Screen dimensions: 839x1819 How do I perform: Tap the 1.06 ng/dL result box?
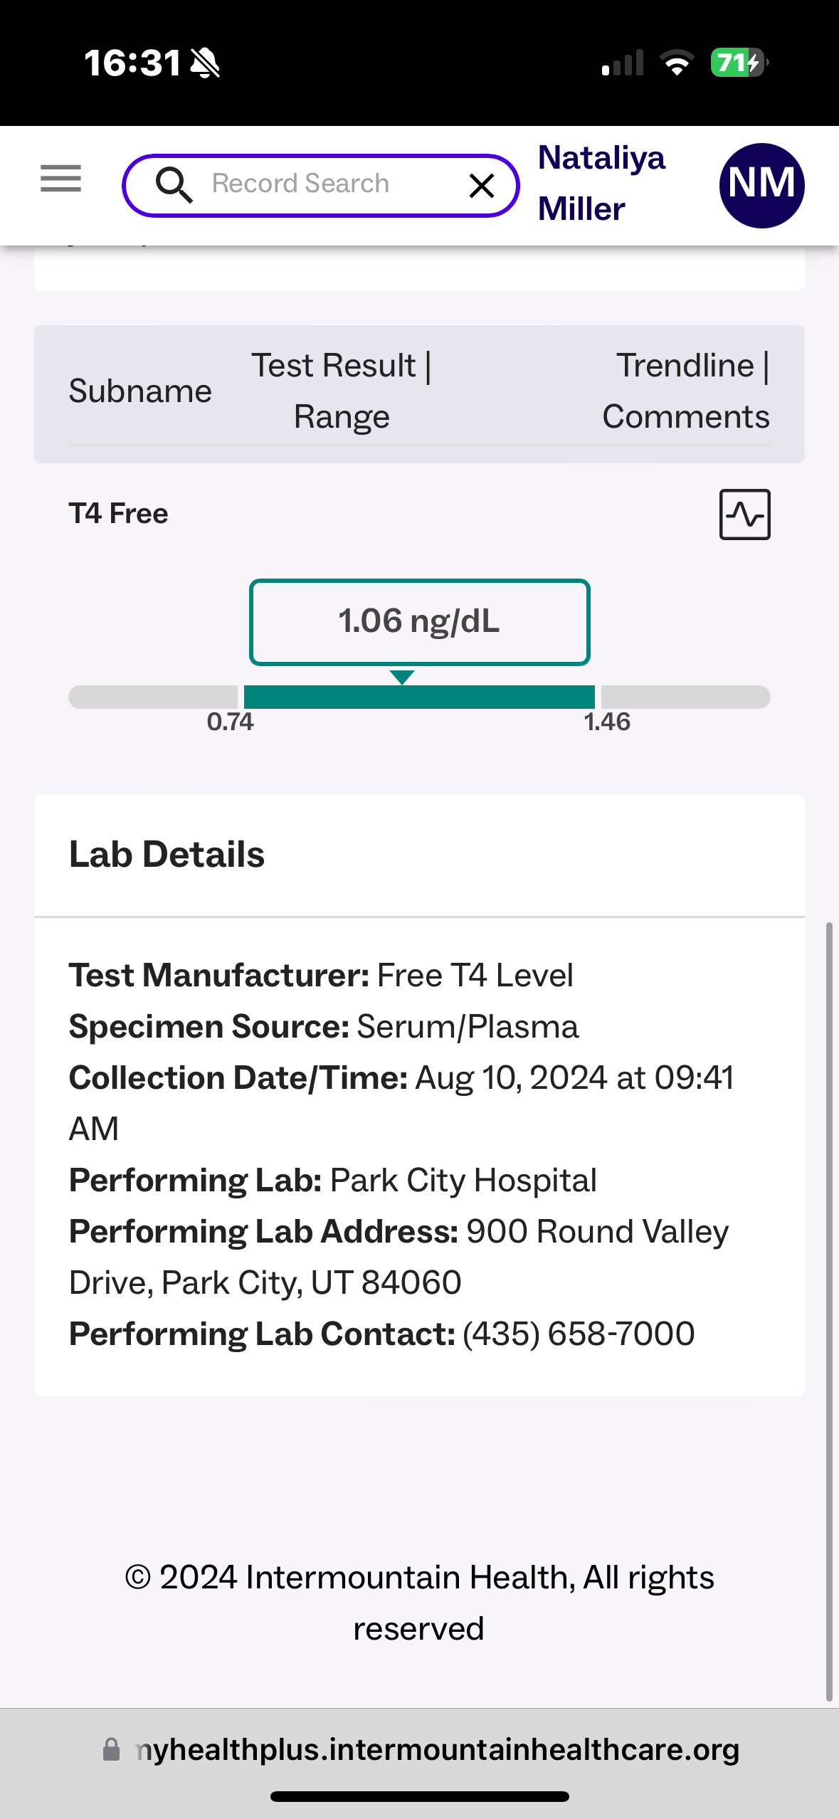pos(419,622)
